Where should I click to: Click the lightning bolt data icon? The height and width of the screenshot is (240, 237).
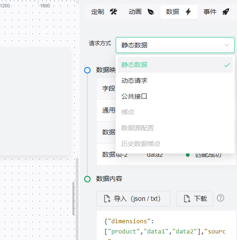pyautogui.click(x=188, y=12)
